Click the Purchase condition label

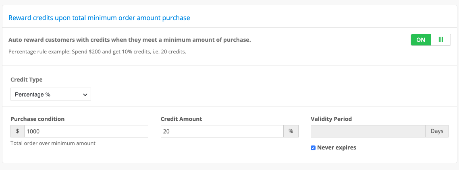(37, 119)
